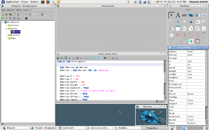Choose the DrawingArea shapes icon in Toolbox
209x130 pixels.
[191, 41]
